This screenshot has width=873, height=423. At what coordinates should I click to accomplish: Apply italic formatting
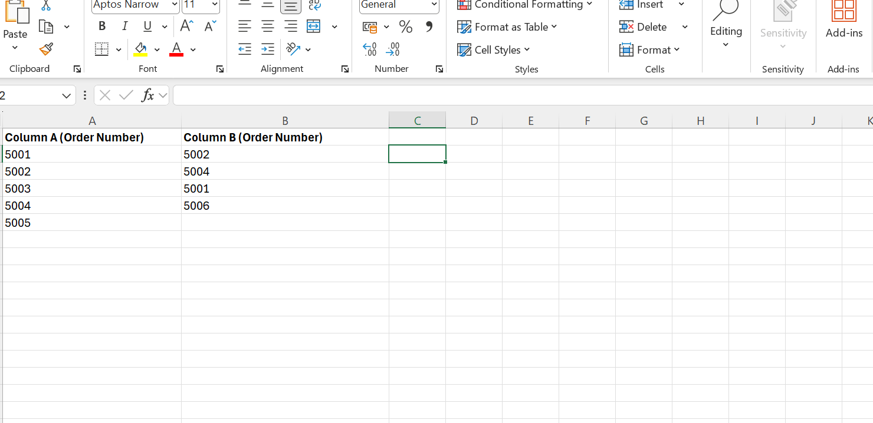point(124,26)
